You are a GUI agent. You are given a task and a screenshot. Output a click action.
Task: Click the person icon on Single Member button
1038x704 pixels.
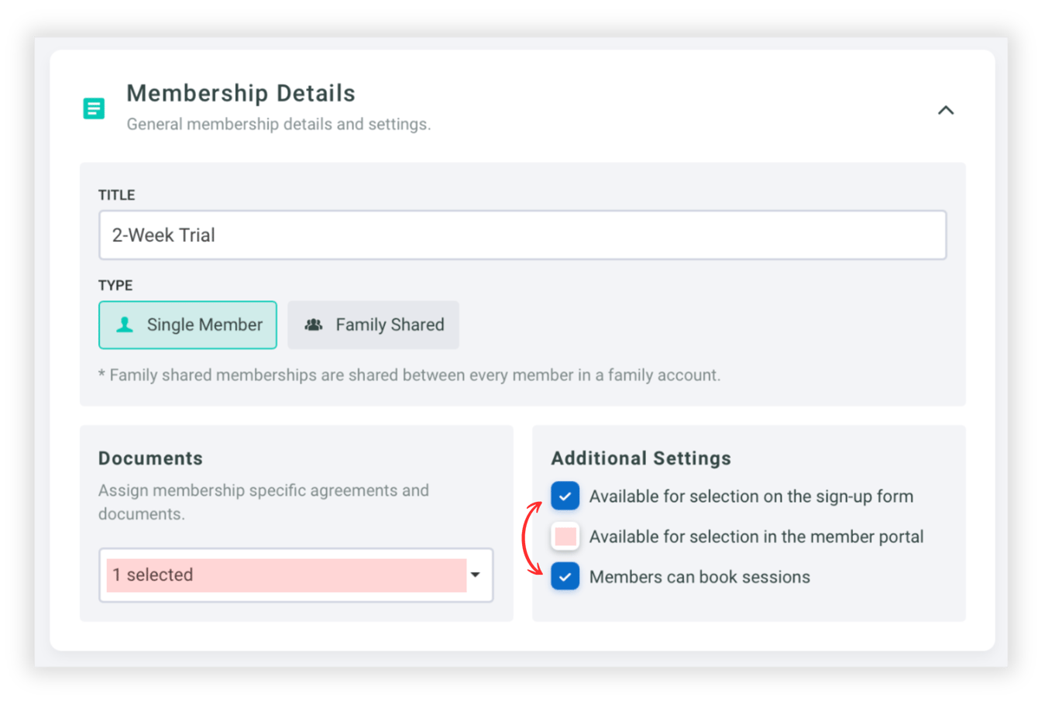pyautogui.click(x=124, y=325)
